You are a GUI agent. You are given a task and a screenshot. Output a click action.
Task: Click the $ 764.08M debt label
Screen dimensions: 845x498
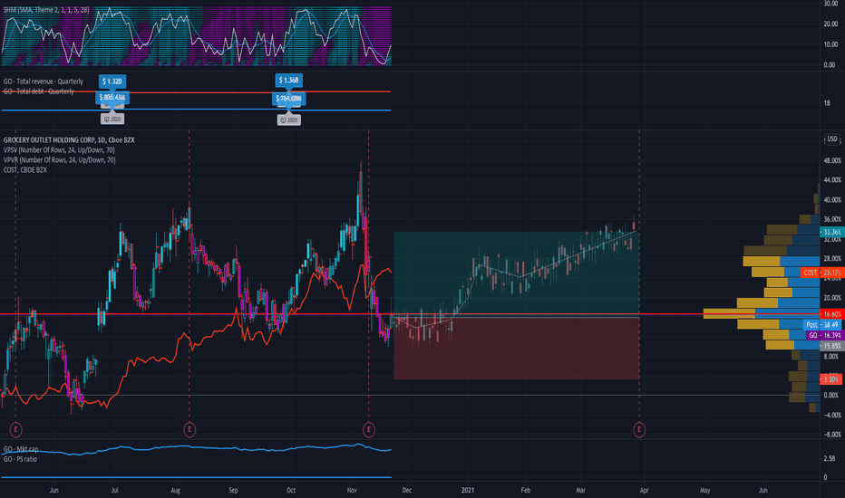[289, 99]
